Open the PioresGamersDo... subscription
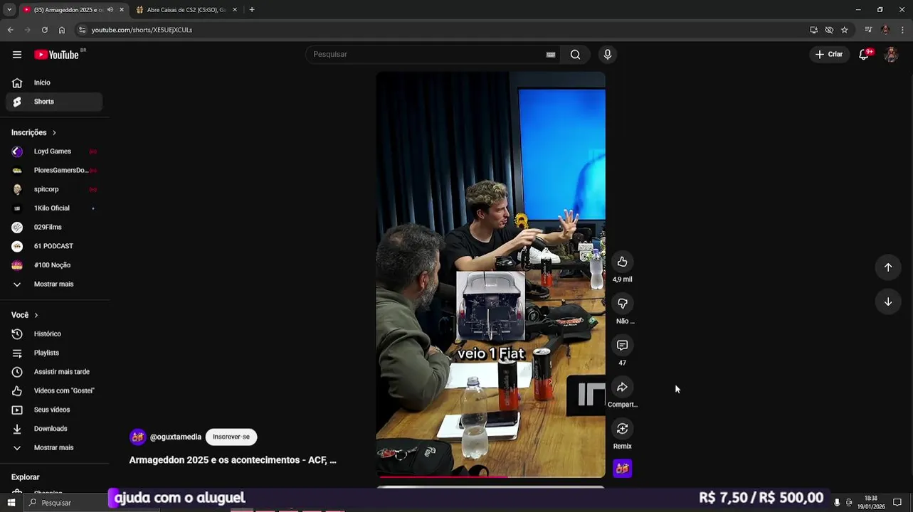The width and height of the screenshot is (913, 512). (x=54, y=170)
